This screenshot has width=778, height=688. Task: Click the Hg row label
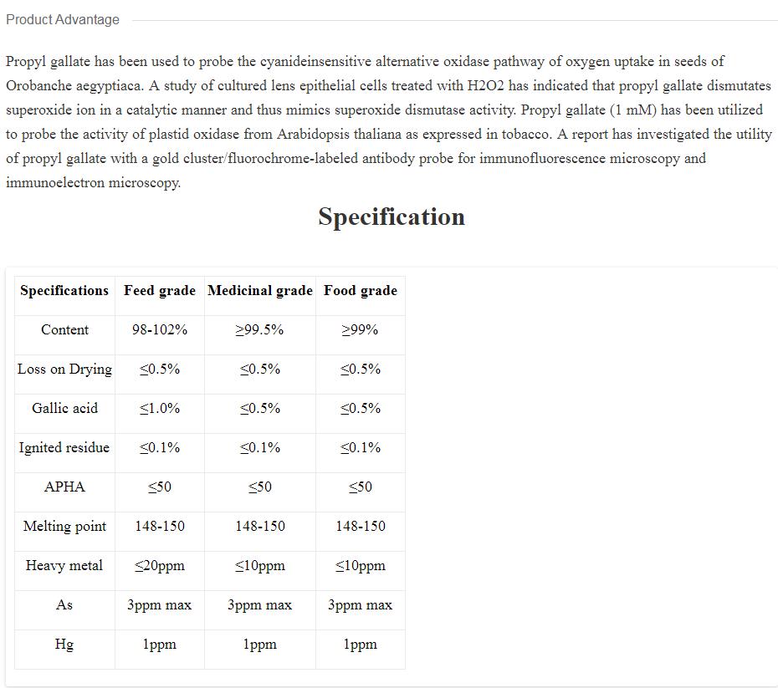pos(64,645)
